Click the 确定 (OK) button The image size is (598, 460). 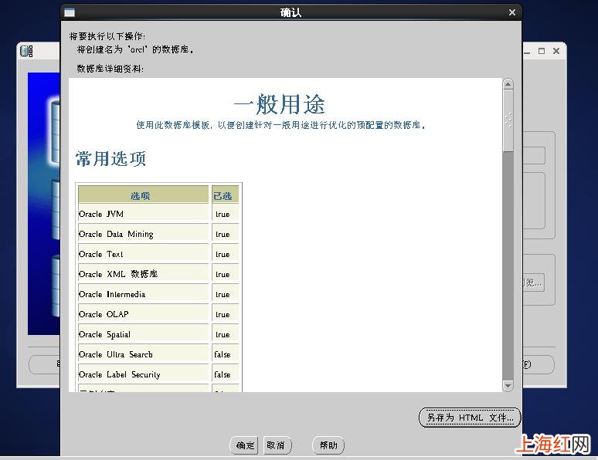[244, 445]
